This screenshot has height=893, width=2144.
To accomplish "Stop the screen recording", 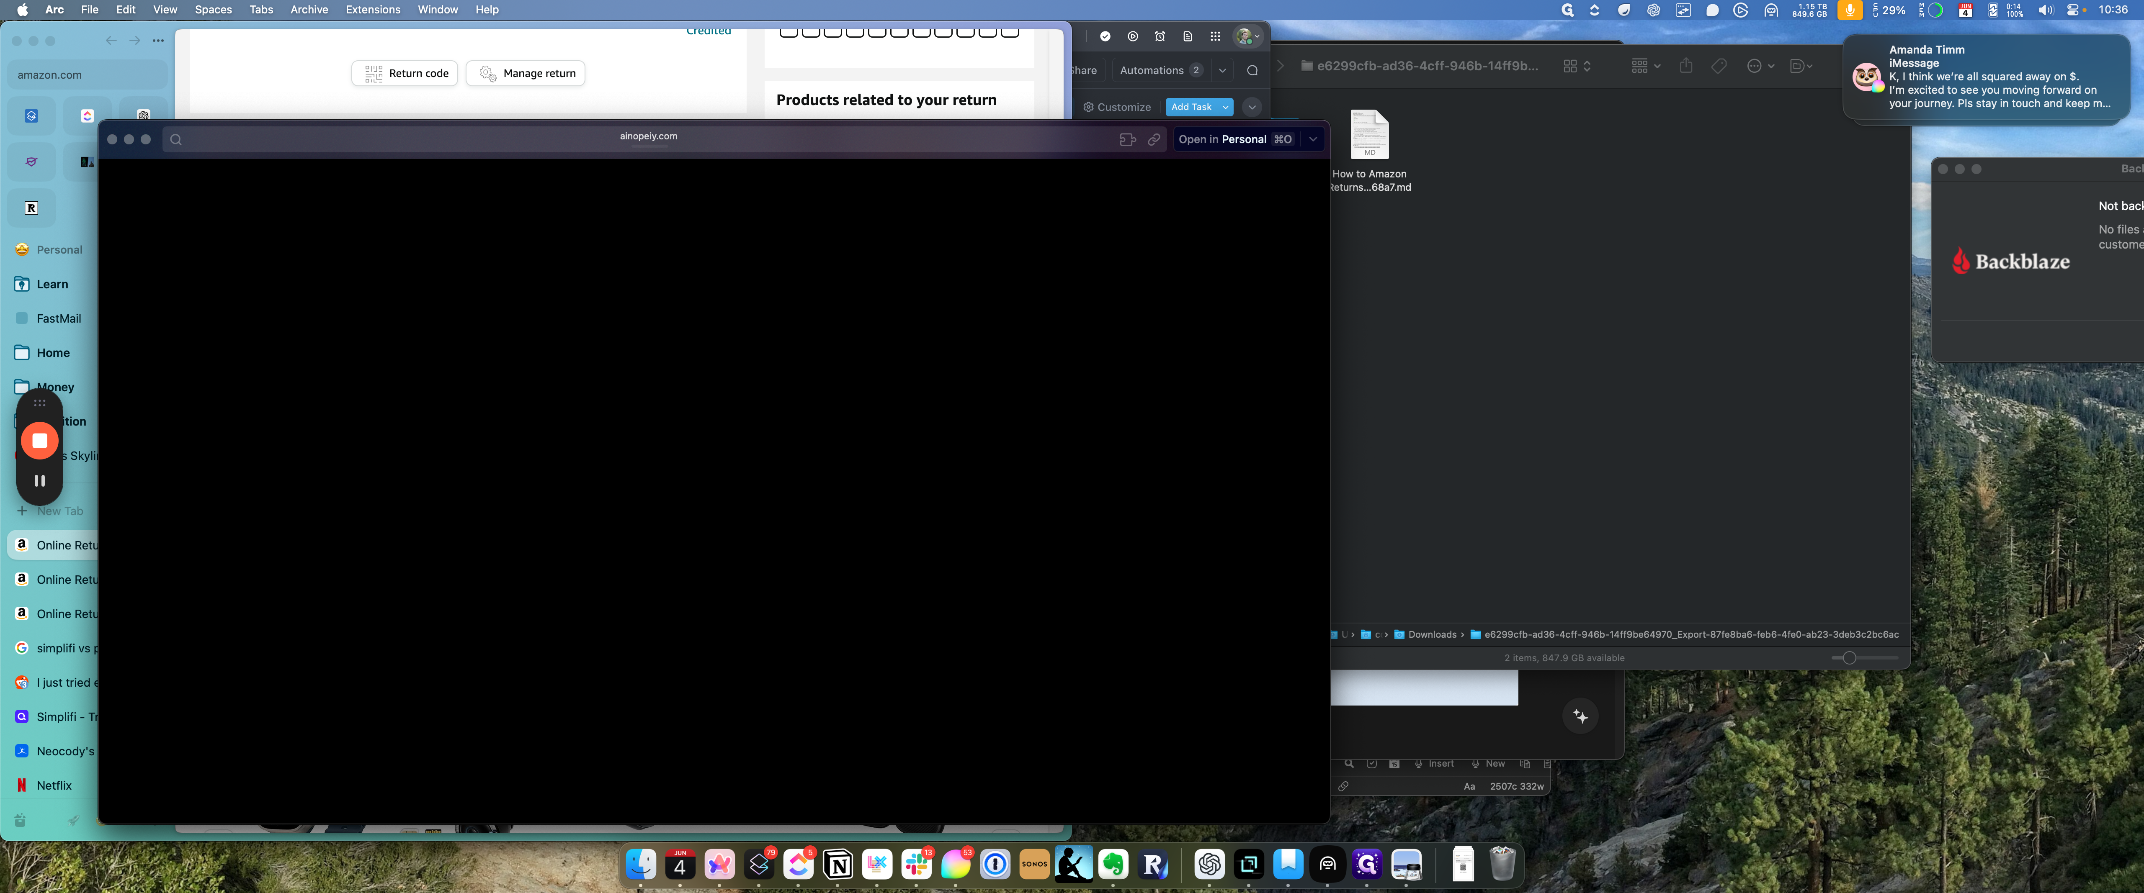I will click(39, 441).
